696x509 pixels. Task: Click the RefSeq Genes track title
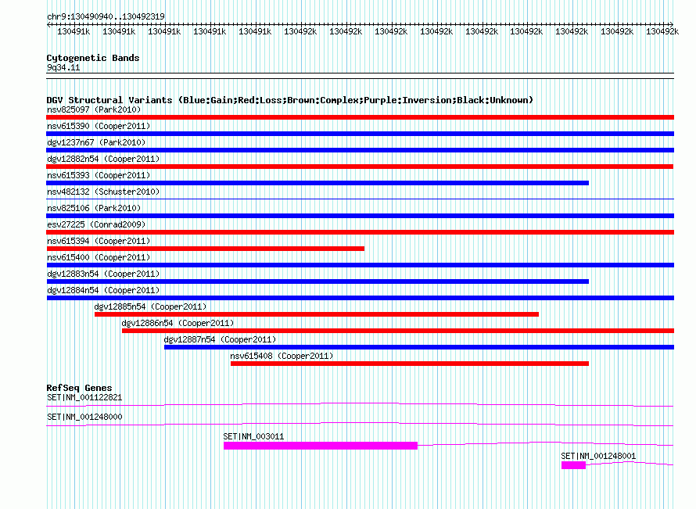click(79, 387)
